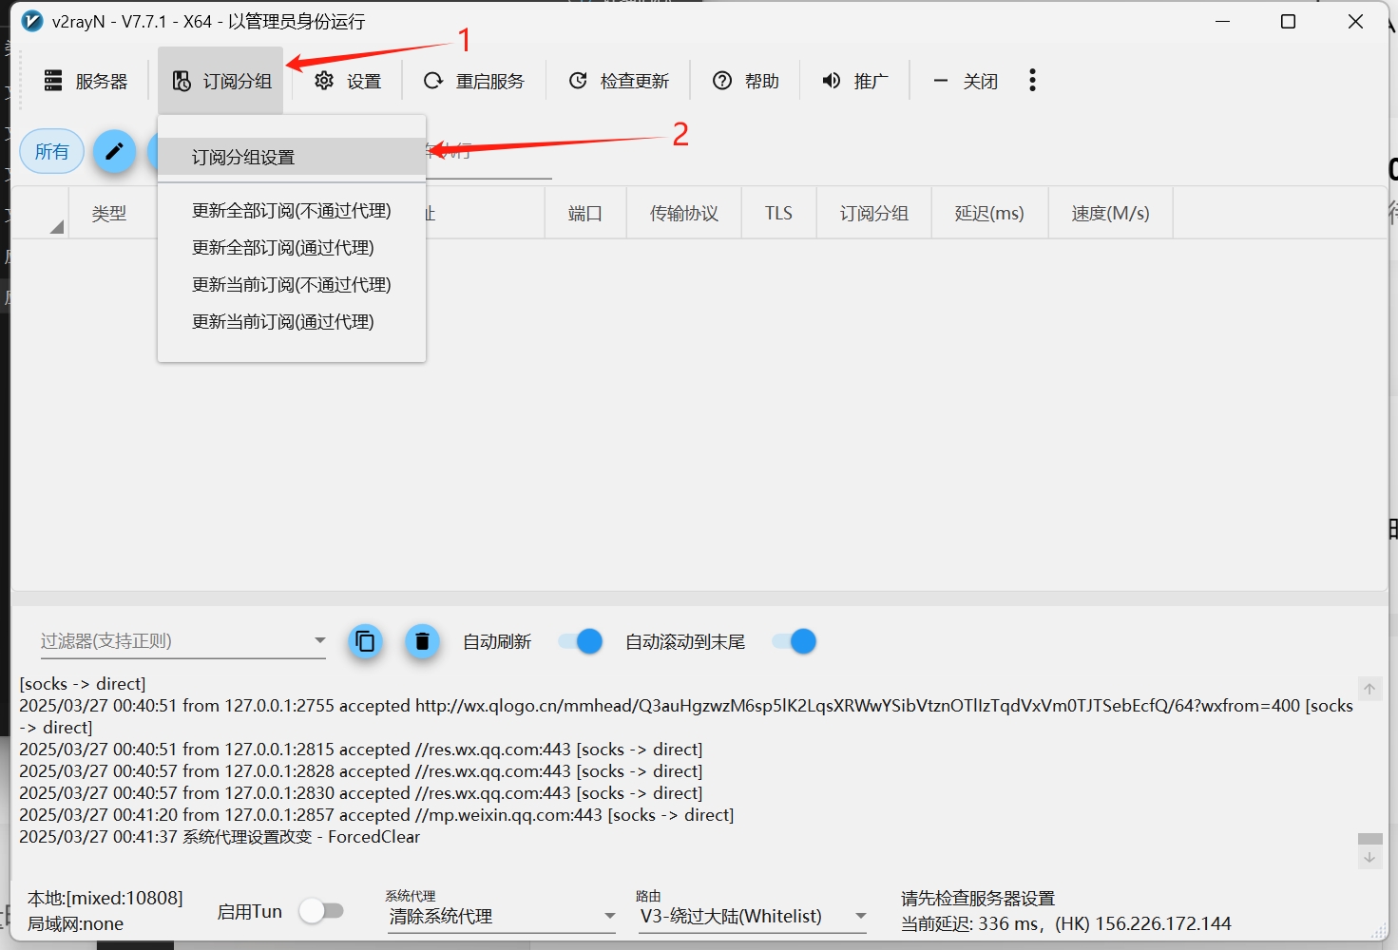Viewport: 1398px width, 950px height.
Task: Sort by 传输协议 column header
Action: coord(684,214)
